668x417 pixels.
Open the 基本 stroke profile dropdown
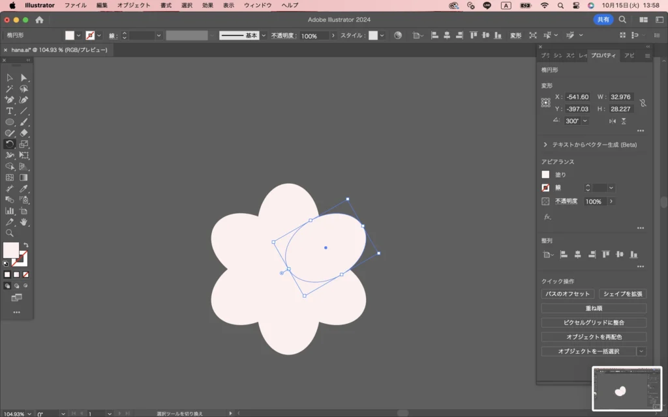pos(264,36)
